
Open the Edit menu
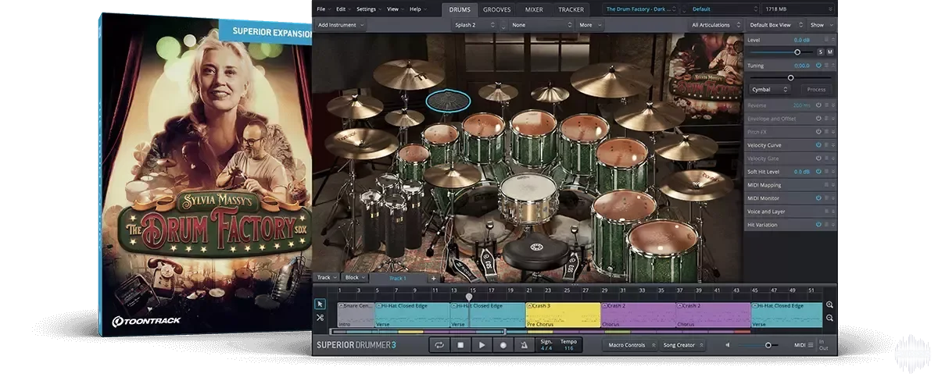[343, 9]
